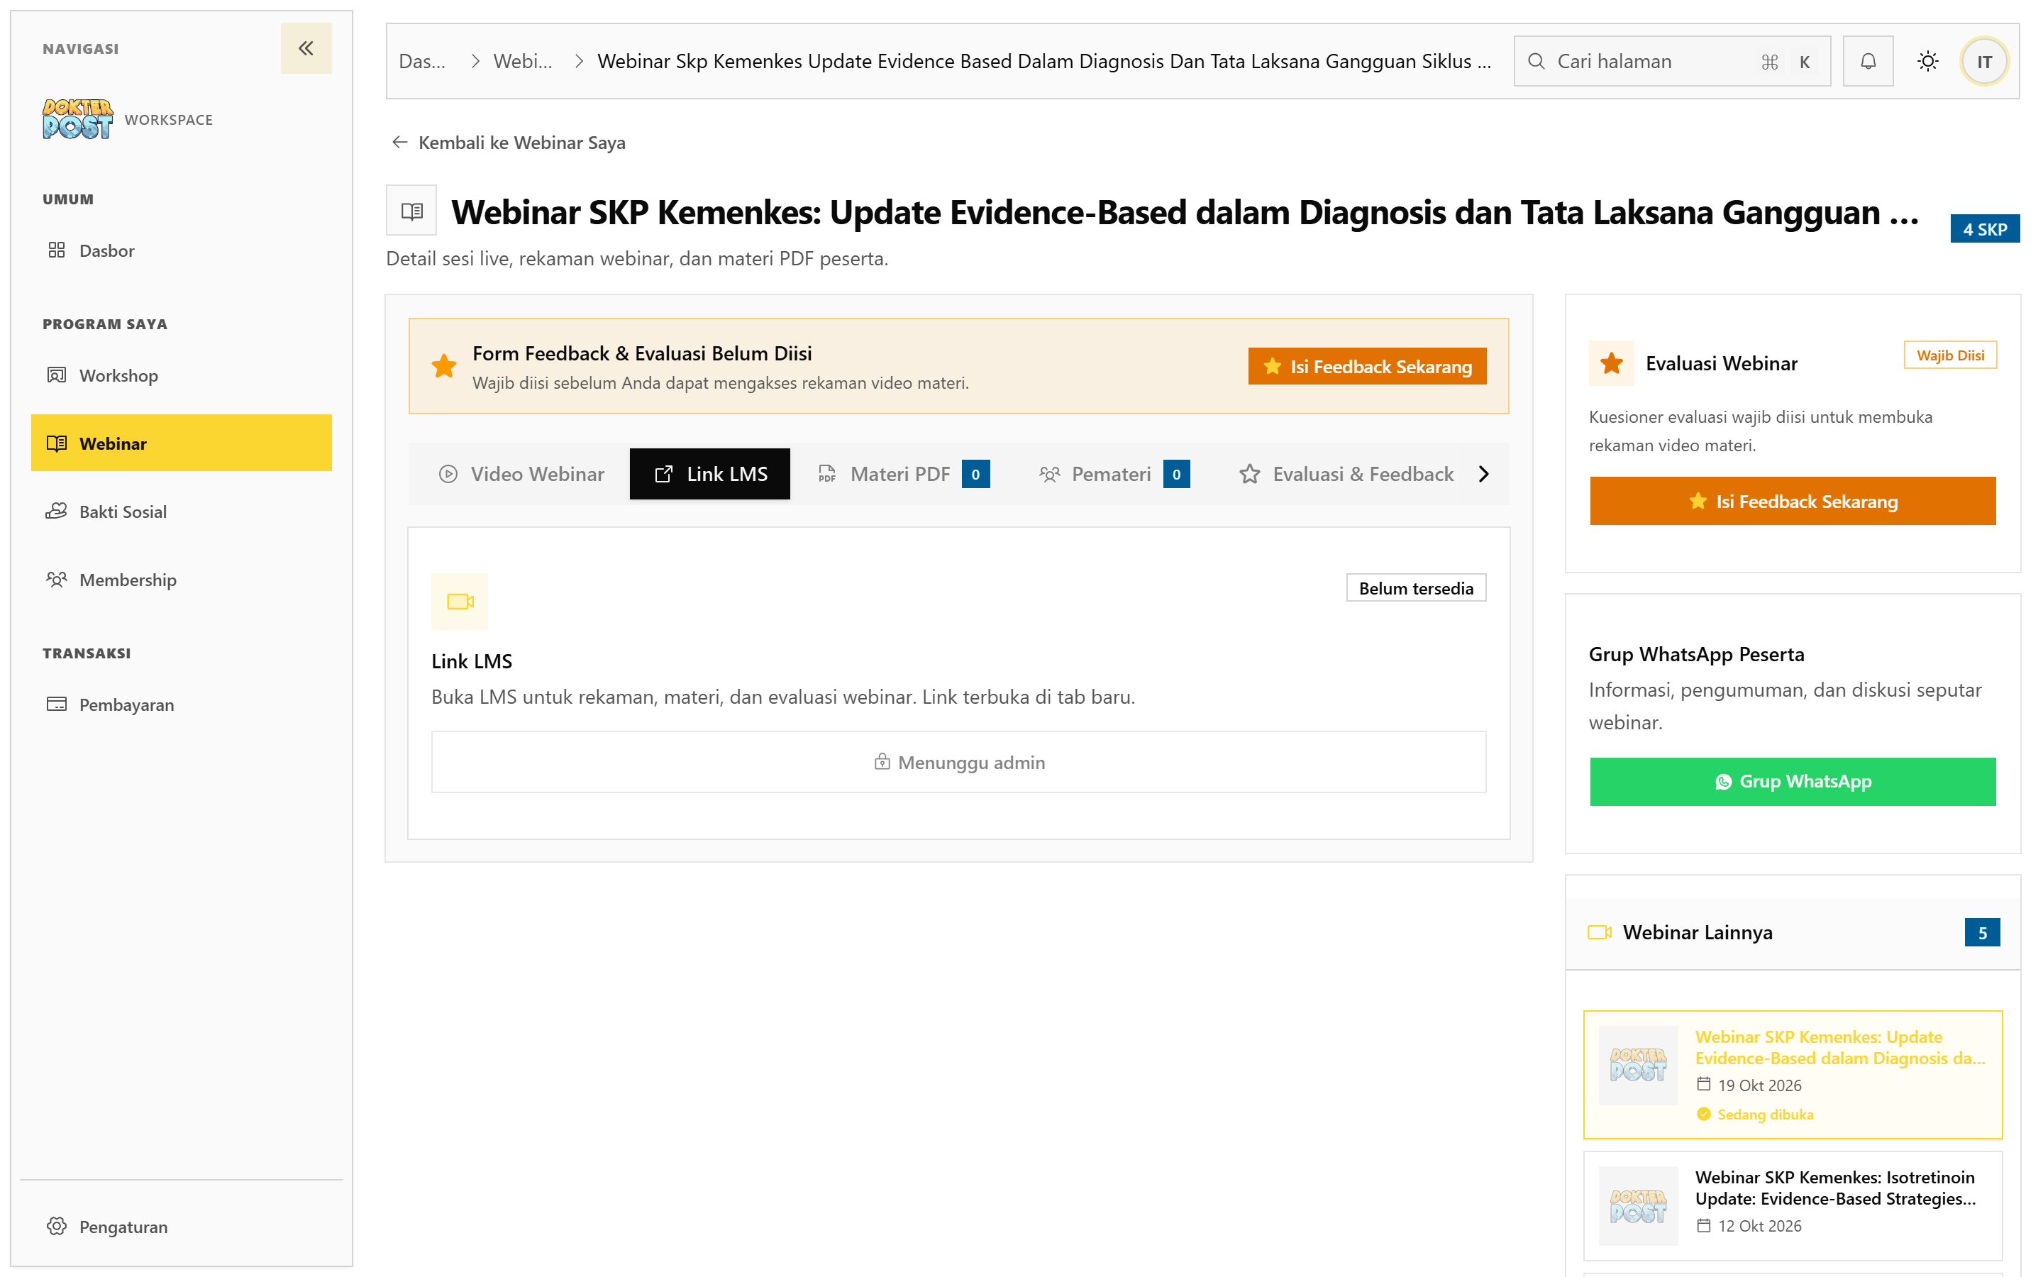
Task: Open the Evaluasi & Feedback tab
Action: (1346, 474)
